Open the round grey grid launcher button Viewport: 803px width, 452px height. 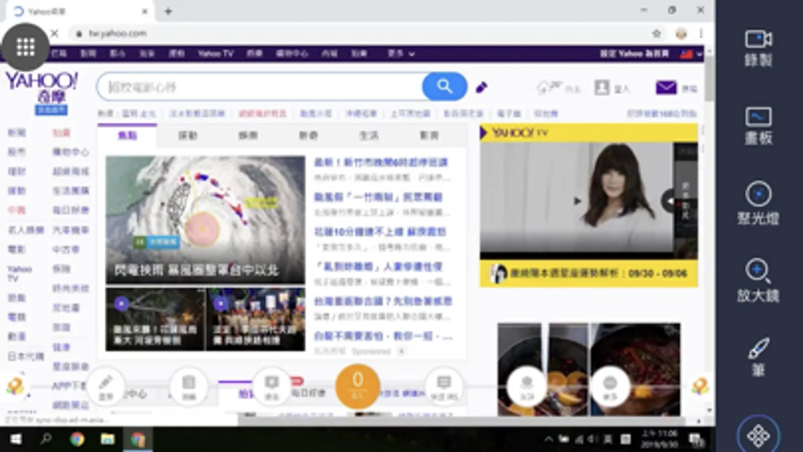[25, 47]
